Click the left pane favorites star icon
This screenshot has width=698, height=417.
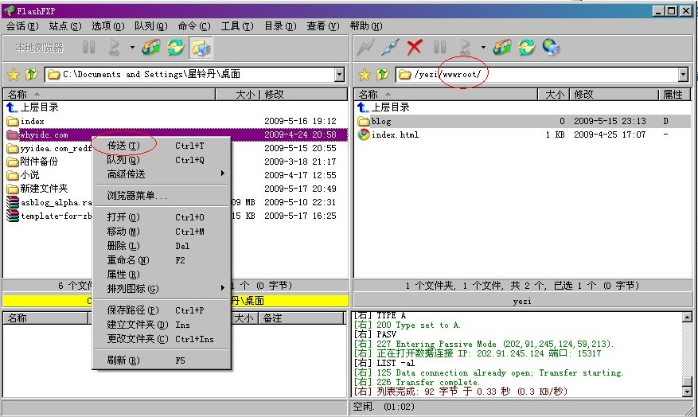pyautogui.click(x=14, y=74)
